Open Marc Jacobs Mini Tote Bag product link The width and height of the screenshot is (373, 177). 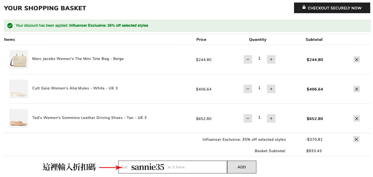coord(78,59)
